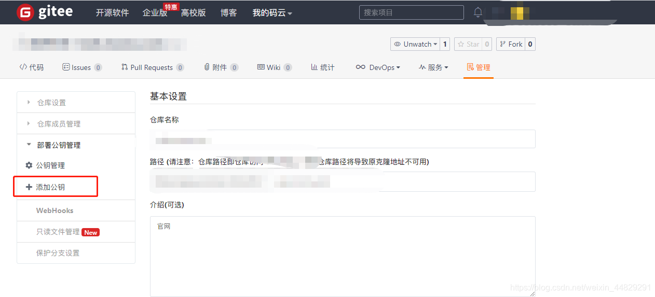The image size is (655, 297).
Task: Click the Wiki book icon
Action: pyautogui.click(x=261, y=67)
